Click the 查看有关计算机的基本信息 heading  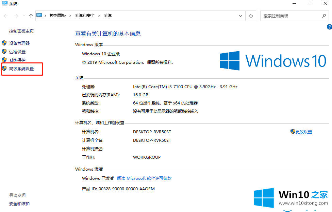108,34
